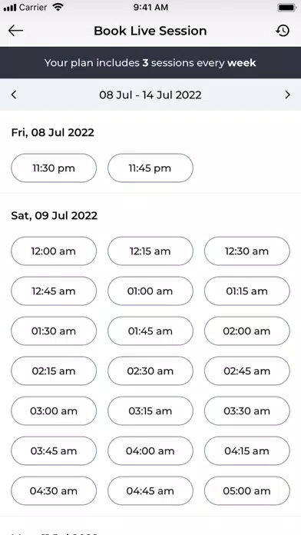Tap the Wi-Fi icon in status bar
The width and height of the screenshot is (301, 535).
tap(58, 7)
